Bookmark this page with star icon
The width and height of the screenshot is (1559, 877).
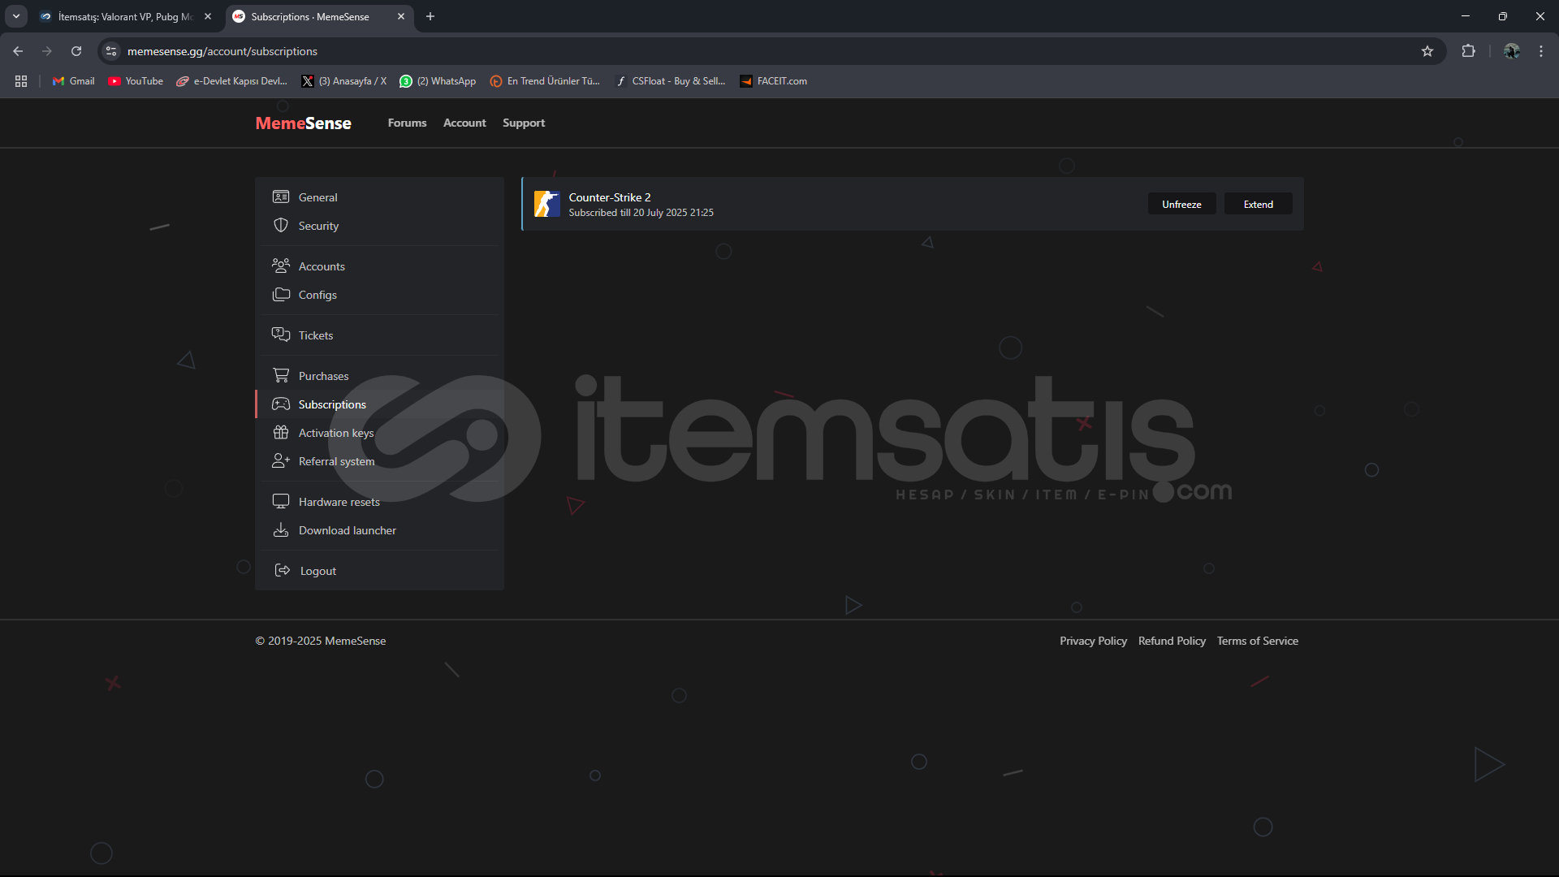click(1427, 51)
